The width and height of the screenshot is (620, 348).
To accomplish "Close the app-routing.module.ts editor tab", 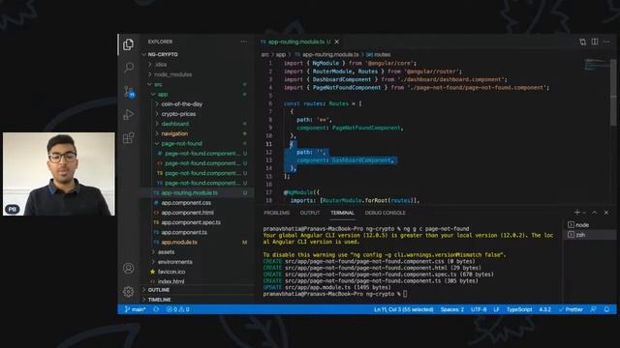I will point(337,42).
